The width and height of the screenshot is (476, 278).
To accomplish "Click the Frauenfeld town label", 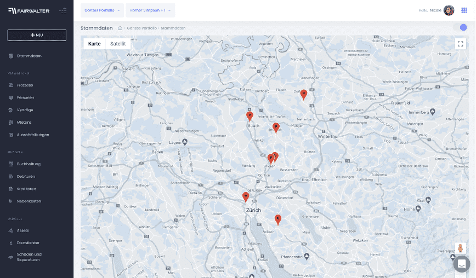I will (x=400, y=103).
